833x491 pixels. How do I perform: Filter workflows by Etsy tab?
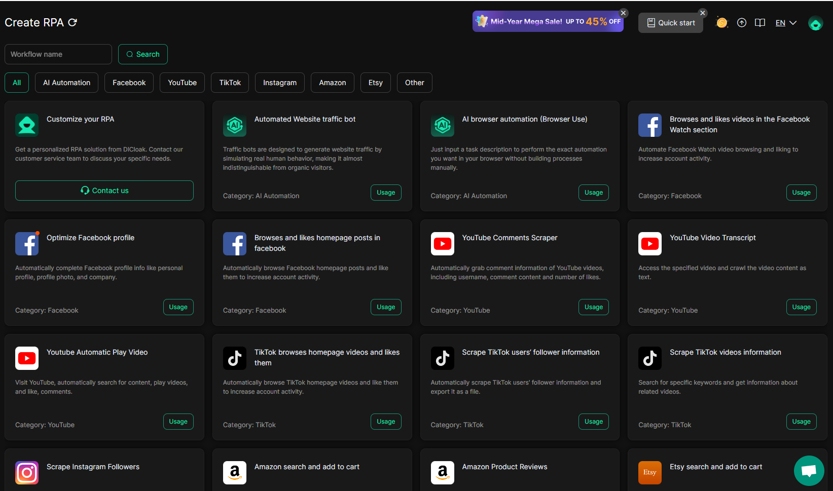375,83
